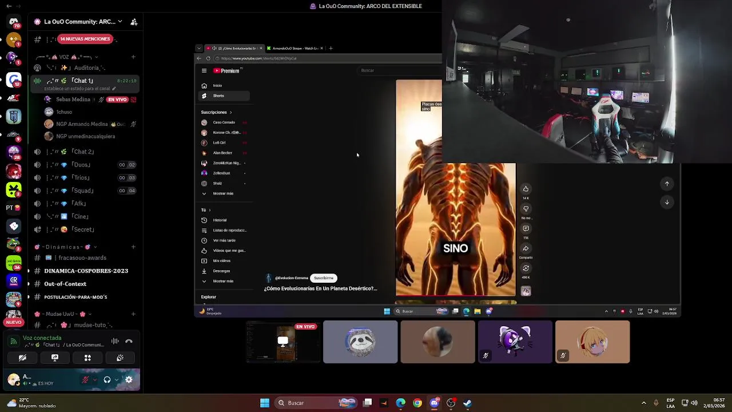Open Discord direct messages home icon
The image size is (732, 412).
[x=14, y=22]
